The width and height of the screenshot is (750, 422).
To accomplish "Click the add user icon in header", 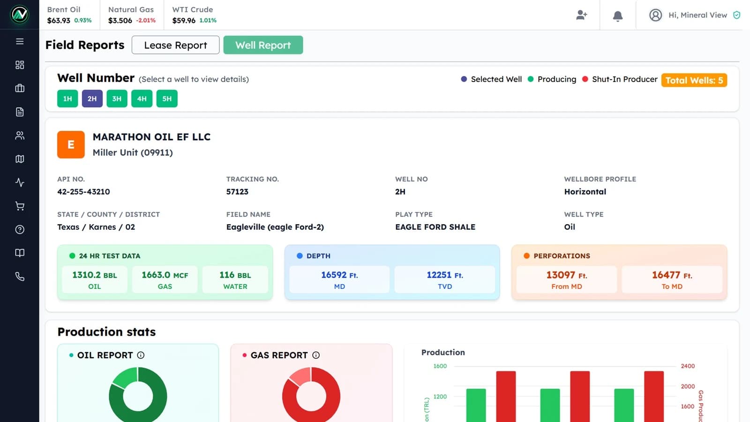I will click(582, 15).
